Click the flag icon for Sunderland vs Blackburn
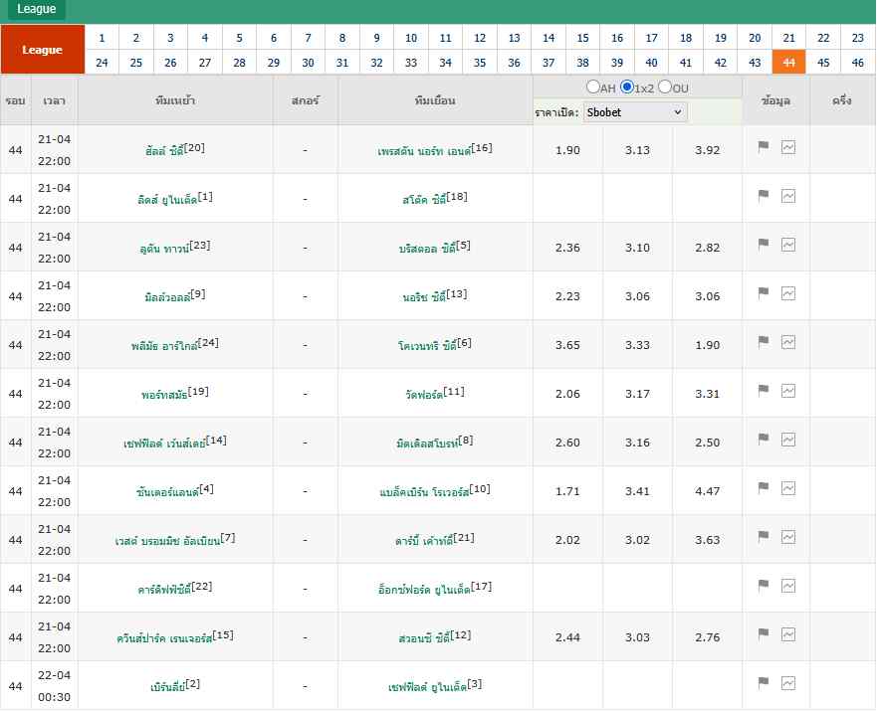 tap(764, 488)
